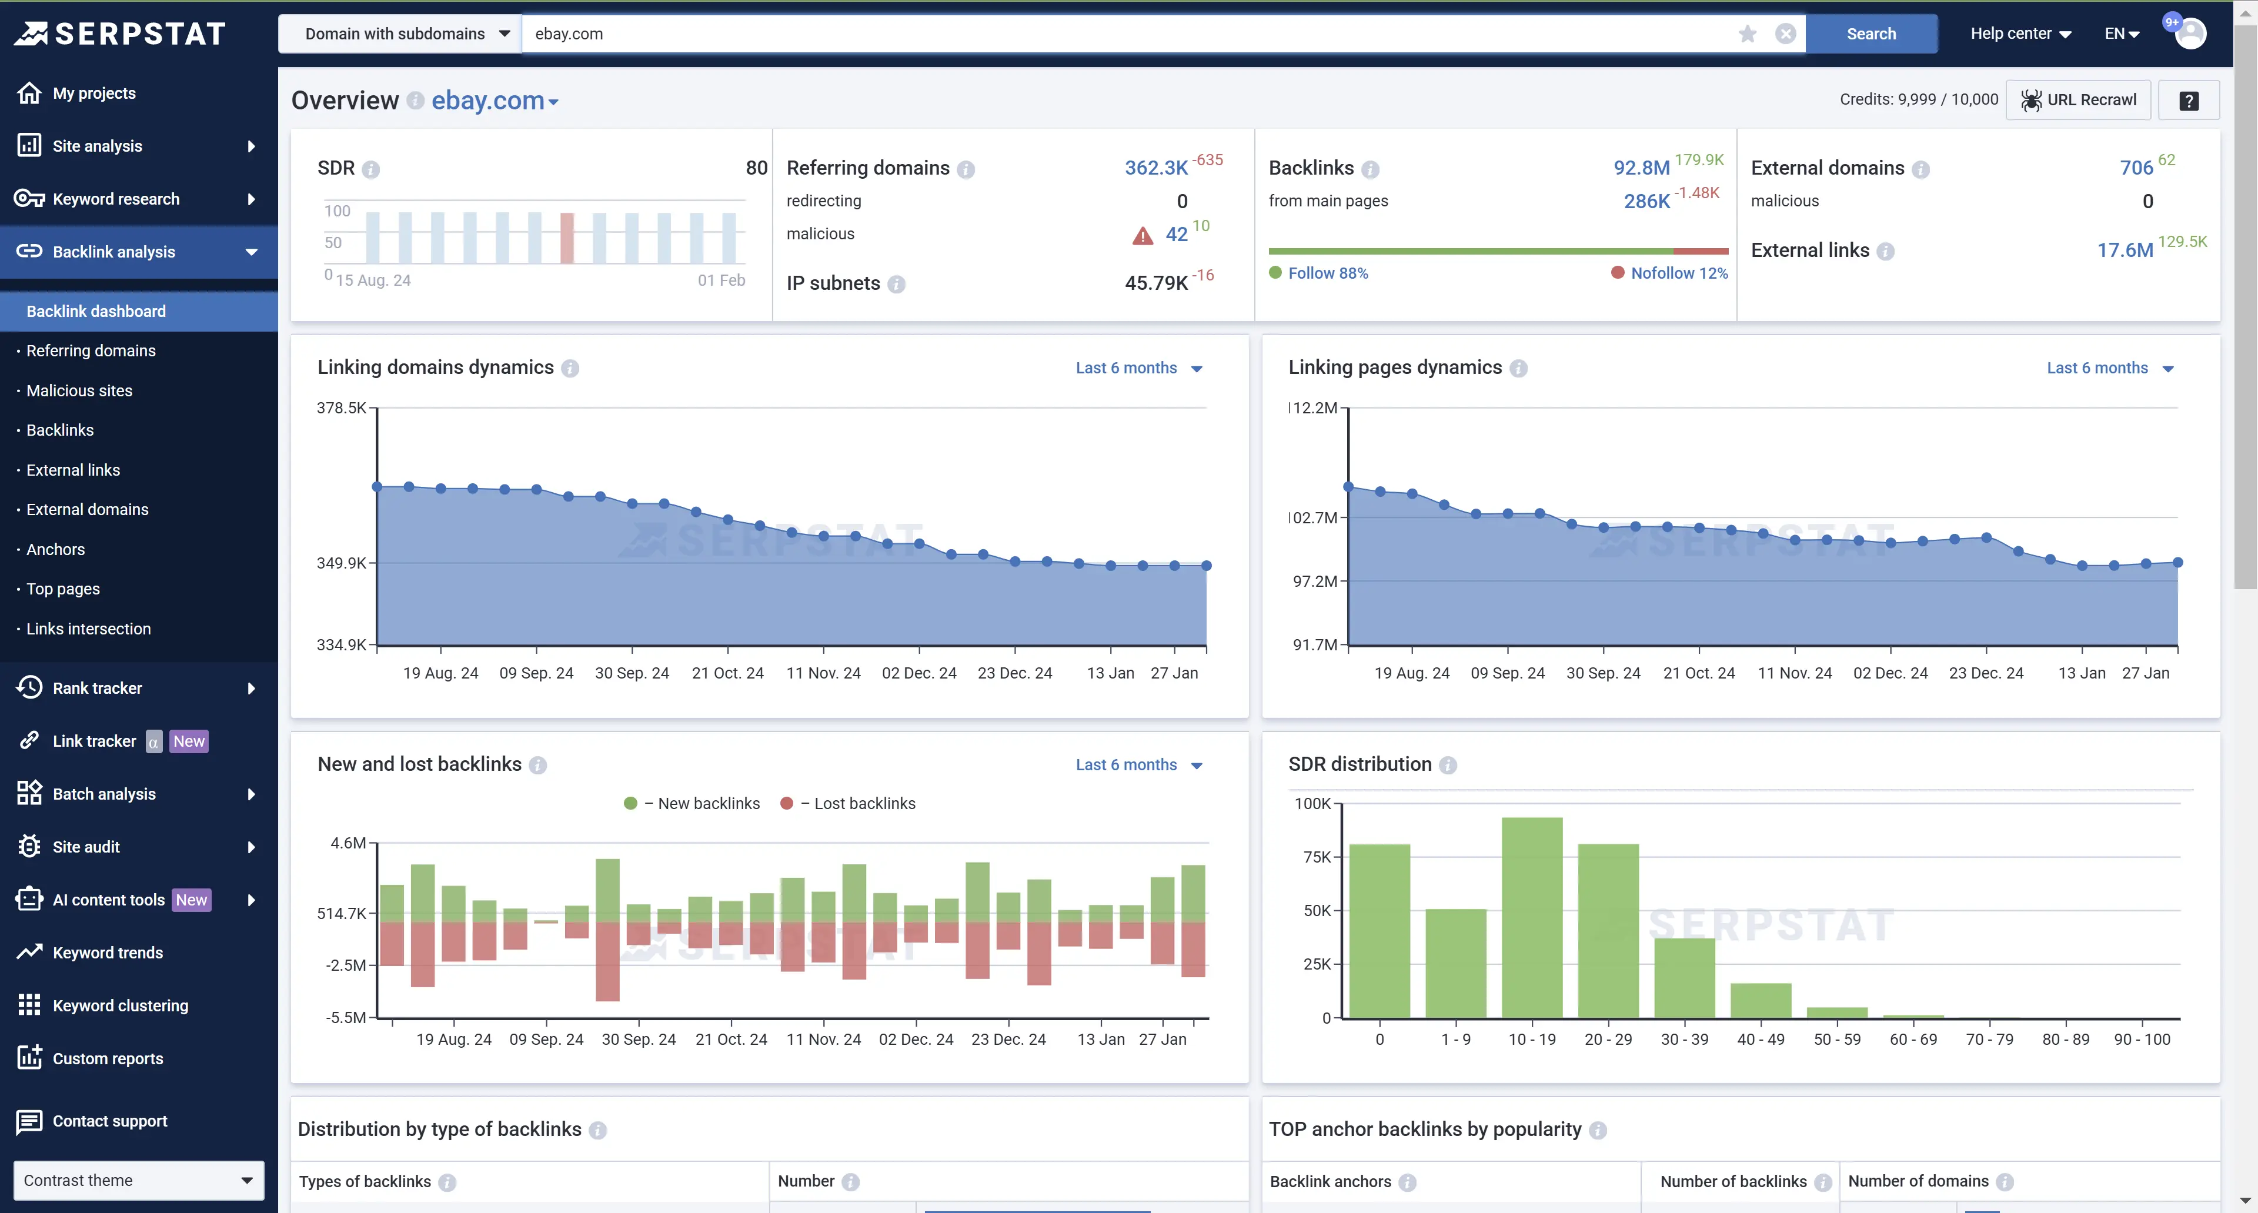The width and height of the screenshot is (2258, 1213).
Task: Click the AI content tools robot icon
Action: [29, 899]
